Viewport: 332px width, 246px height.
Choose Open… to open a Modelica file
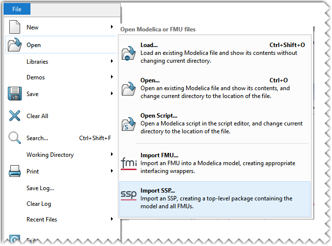click(150, 80)
